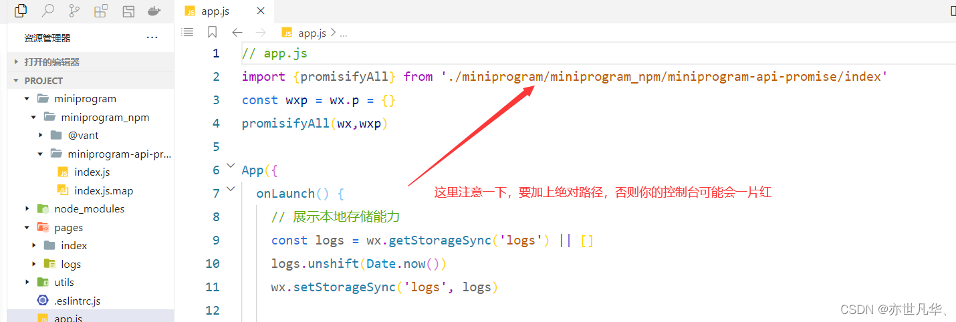The width and height of the screenshot is (956, 322).
Task: Fold the App( block at line 6
Action: coord(231,166)
